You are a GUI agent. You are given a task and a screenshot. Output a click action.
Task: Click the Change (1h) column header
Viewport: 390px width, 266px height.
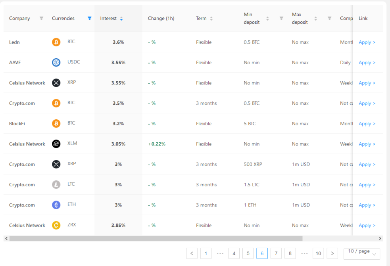[x=161, y=18]
